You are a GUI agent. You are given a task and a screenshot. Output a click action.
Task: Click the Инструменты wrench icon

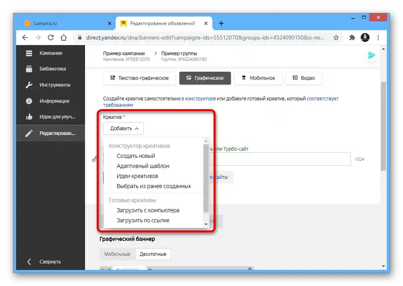coord(29,85)
